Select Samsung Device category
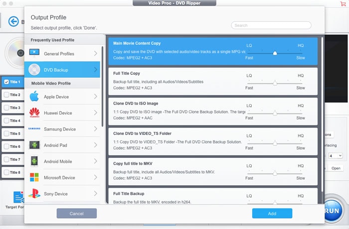 point(62,129)
